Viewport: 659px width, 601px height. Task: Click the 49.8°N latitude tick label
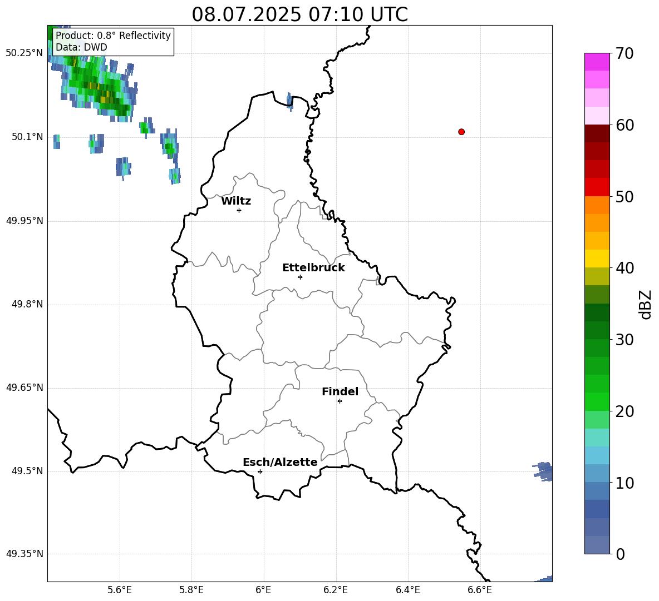pyautogui.click(x=27, y=304)
